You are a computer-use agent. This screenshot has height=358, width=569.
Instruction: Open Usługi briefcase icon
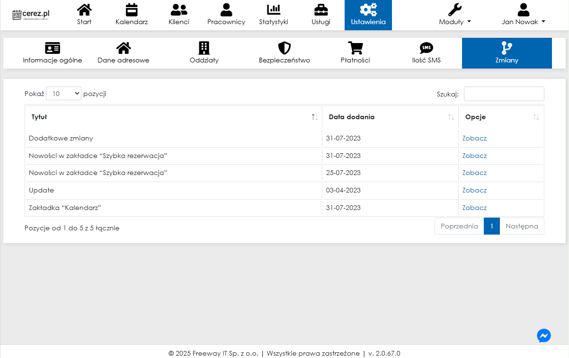[321, 9]
